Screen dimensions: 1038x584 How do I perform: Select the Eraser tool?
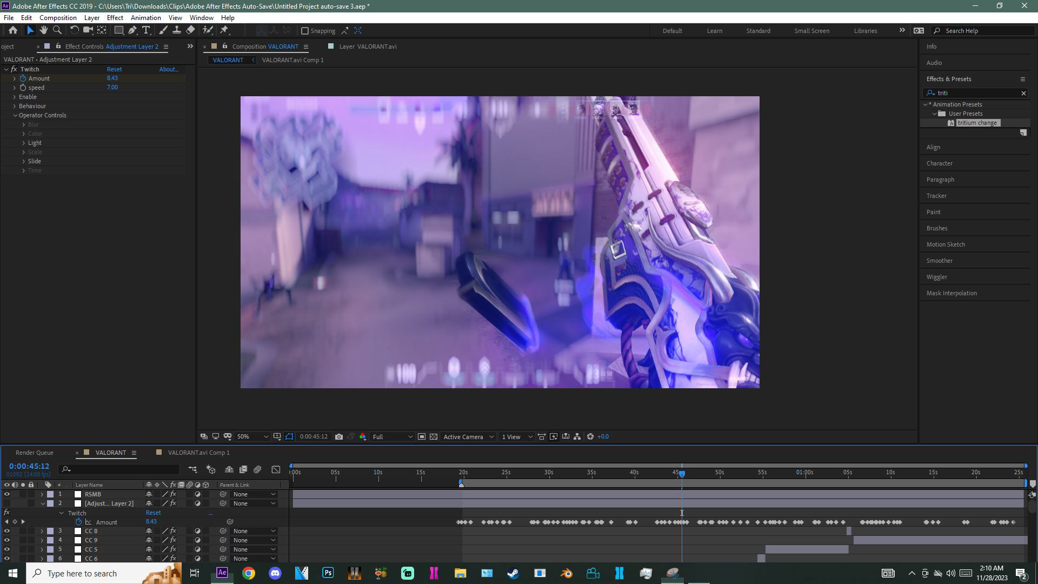point(190,30)
